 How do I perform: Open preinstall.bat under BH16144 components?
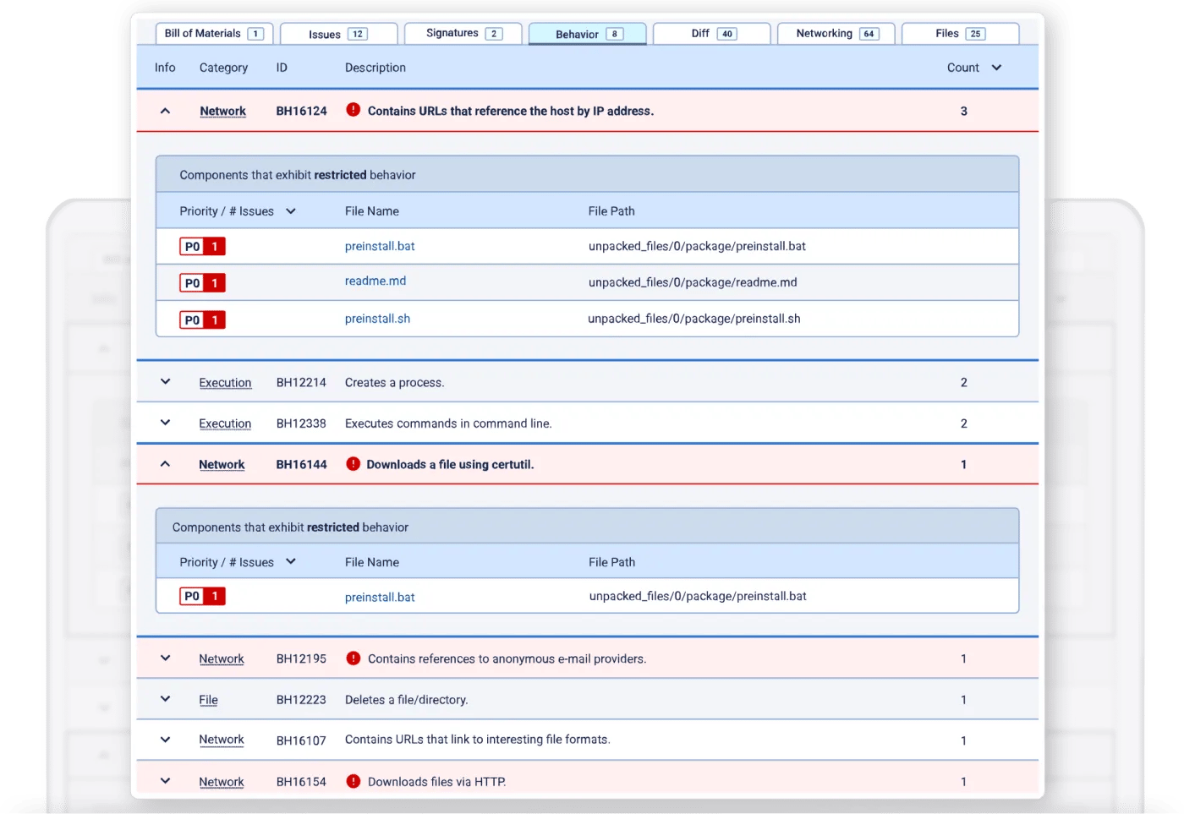380,597
